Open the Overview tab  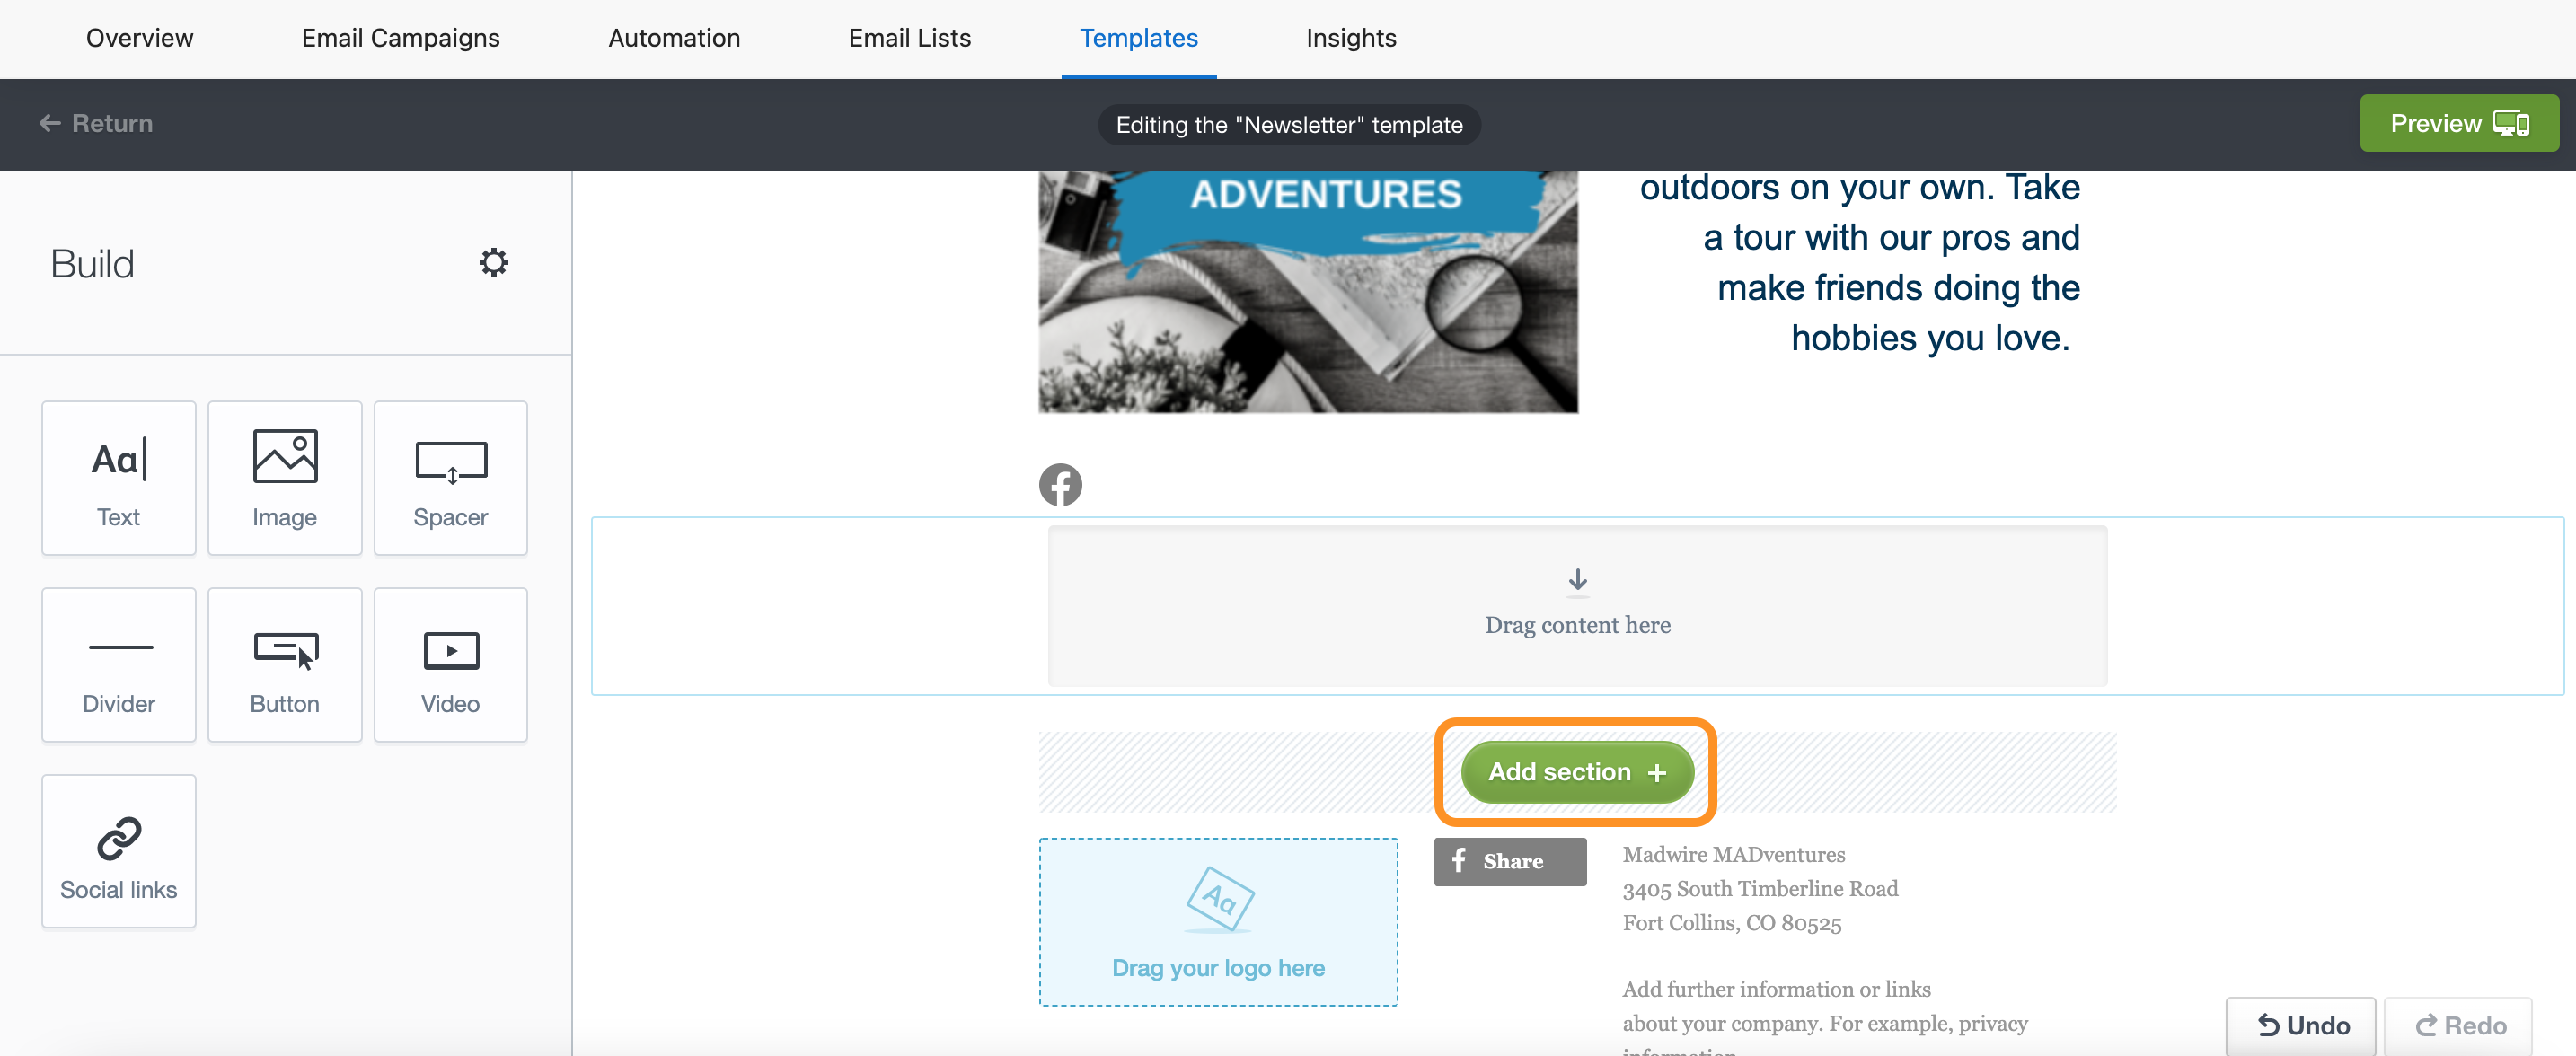pyautogui.click(x=139, y=38)
